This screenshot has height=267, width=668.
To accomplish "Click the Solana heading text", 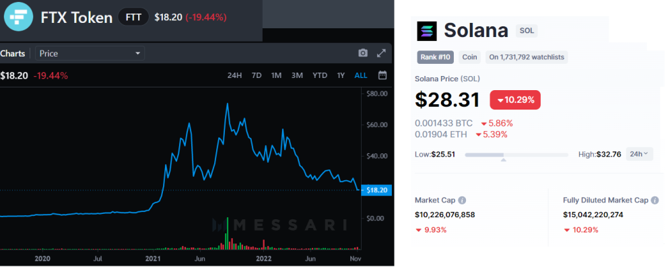I will point(476,31).
